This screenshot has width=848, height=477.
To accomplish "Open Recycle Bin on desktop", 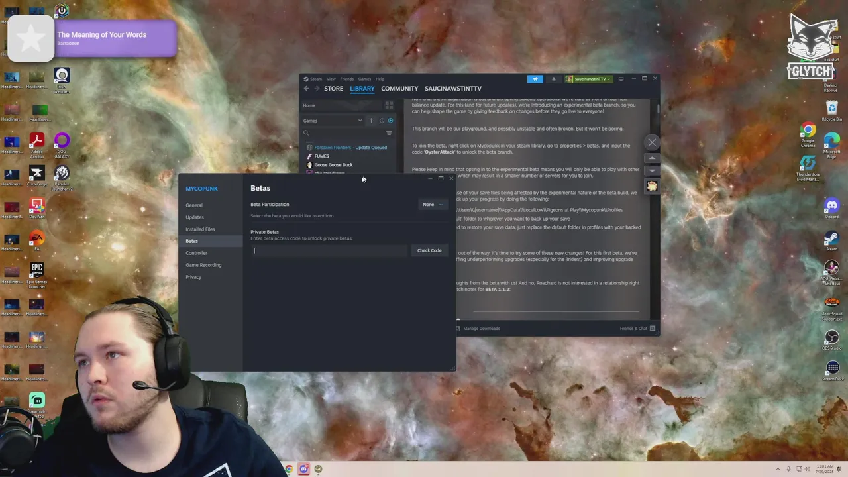I will (832, 111).
